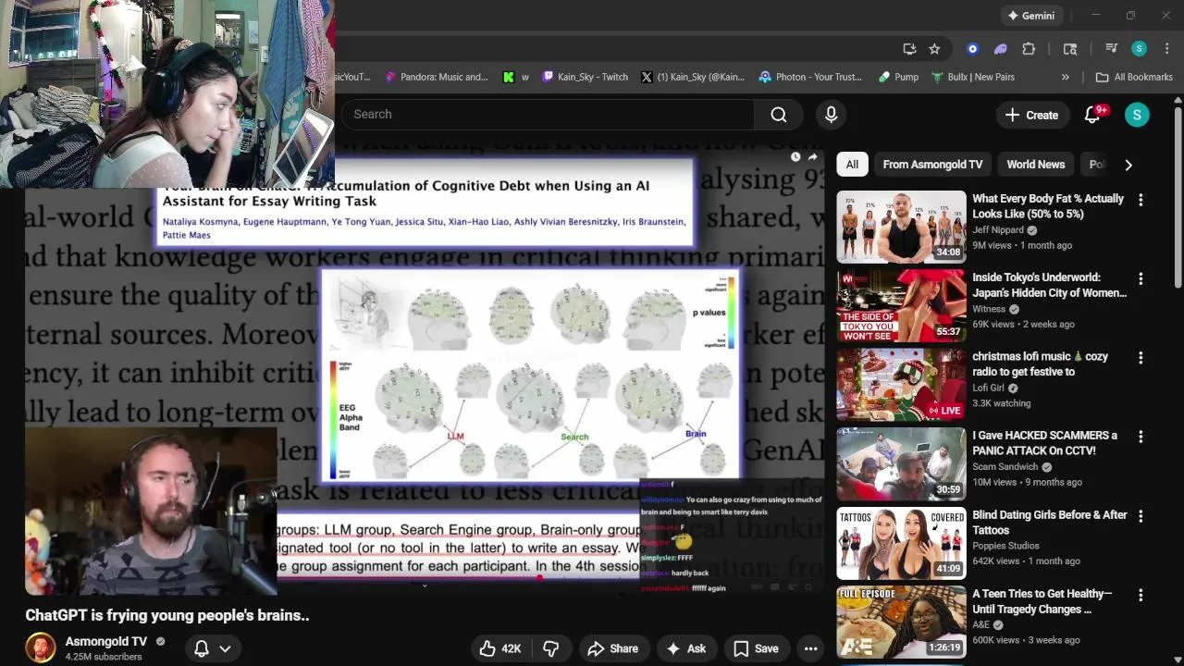The width and height of the screenshot is (1184, 666).
Task: Select the From Asmongold TV chip
Action: [932, 165]
